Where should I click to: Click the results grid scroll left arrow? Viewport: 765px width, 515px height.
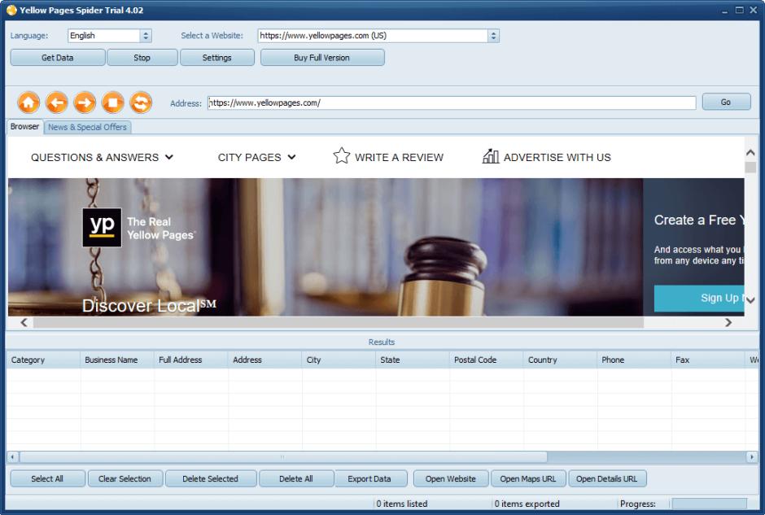(x=12, y=457)
